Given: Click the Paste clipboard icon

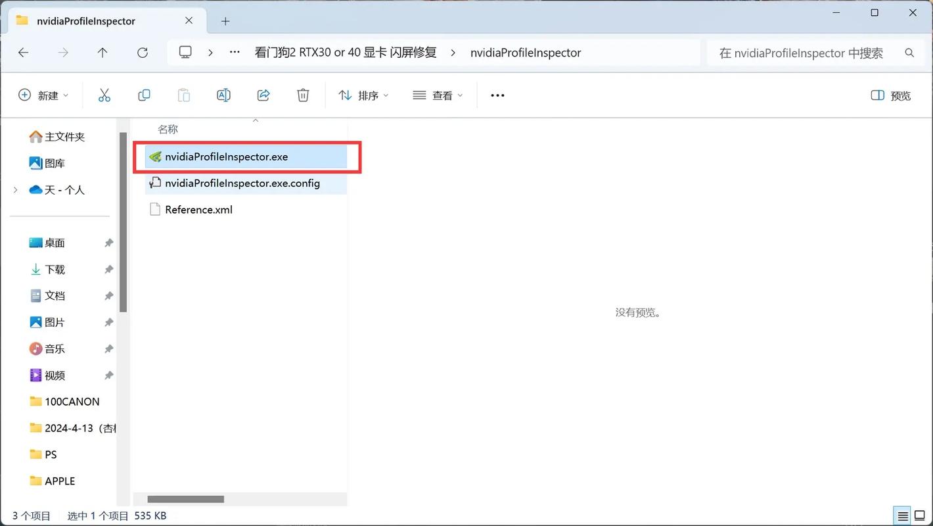Looking at the screenshot, I should tap(184, 95).
